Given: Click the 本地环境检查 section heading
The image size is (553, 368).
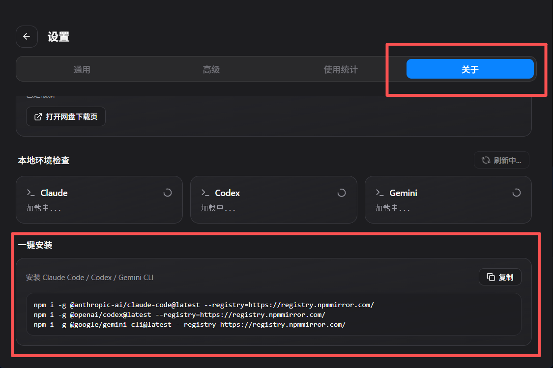Looking at the screenshot, I should click(x=44, y=160).
